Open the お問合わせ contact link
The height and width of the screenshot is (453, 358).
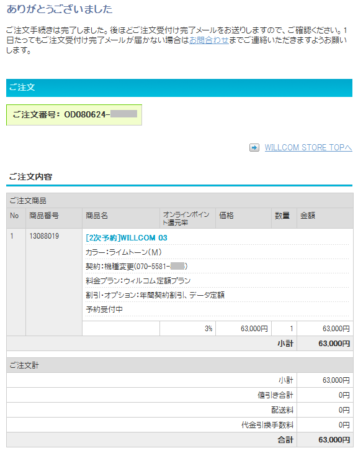click(x=209, y=40)
